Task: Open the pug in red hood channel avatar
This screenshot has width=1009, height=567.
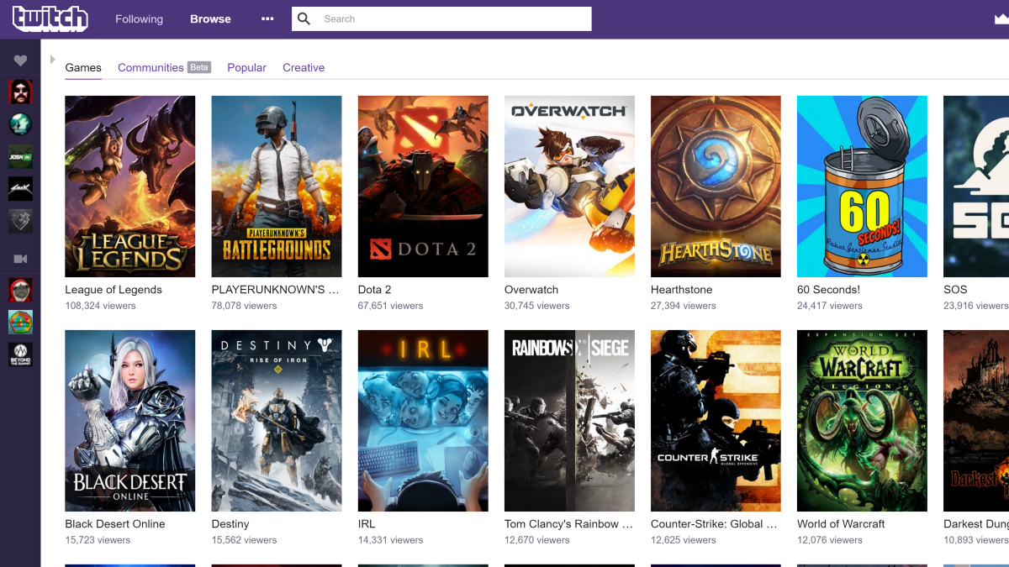Action: (x=20, y=290)
